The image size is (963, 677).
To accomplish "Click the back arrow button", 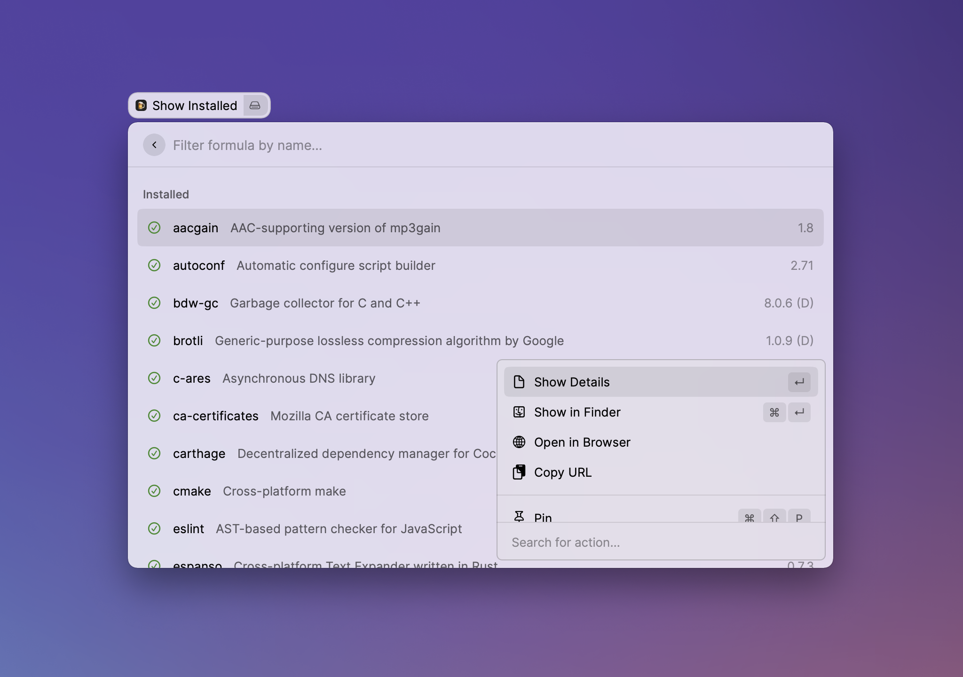I will (154, 145).
